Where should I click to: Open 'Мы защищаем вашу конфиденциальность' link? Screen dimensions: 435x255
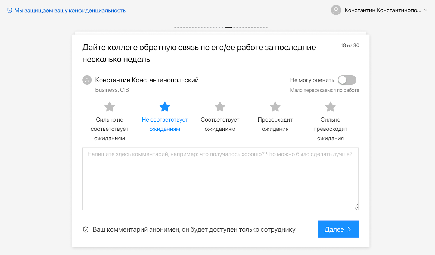pyautogui.click(x=70, y=10)
